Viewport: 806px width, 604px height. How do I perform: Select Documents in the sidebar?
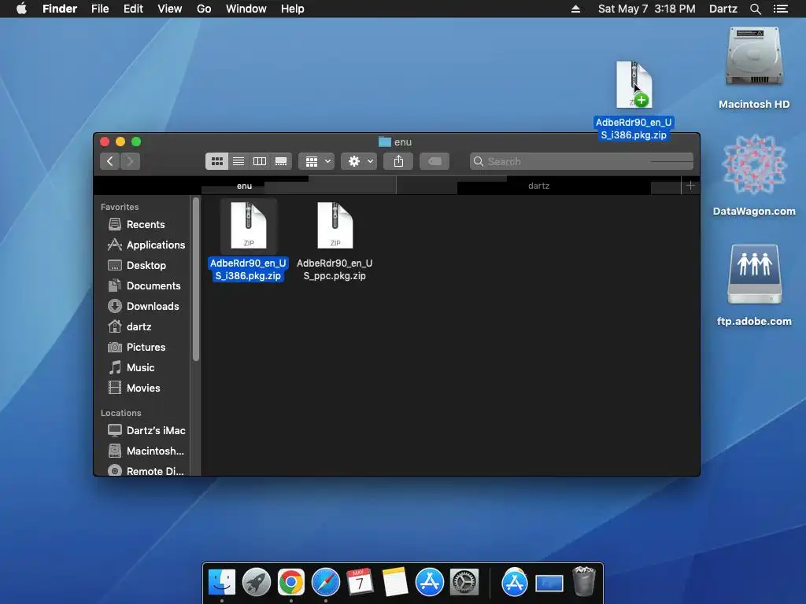point(145,285)
